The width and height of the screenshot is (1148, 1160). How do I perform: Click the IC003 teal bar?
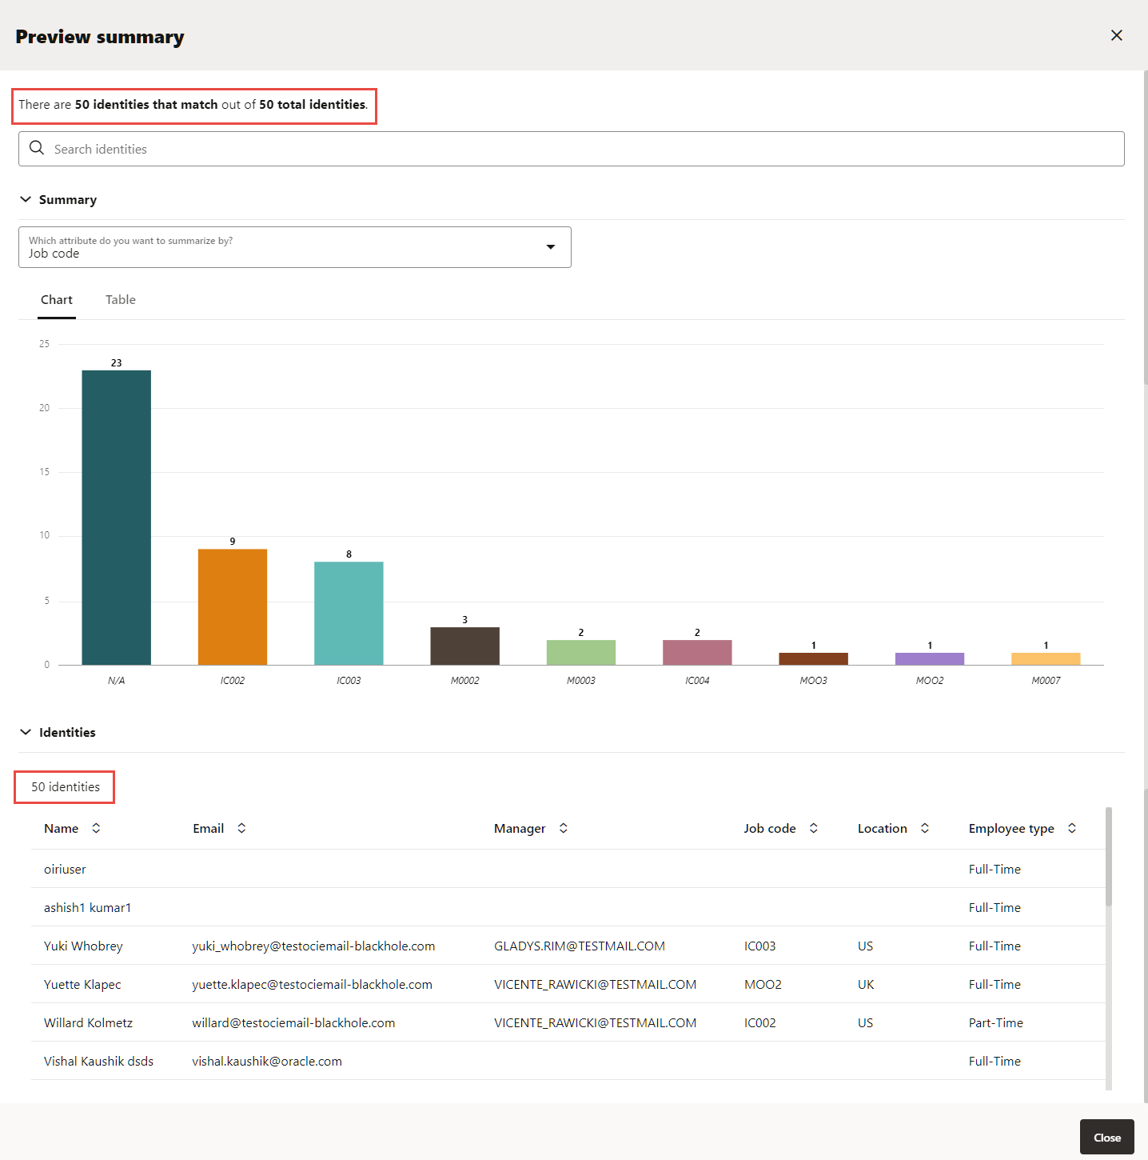(349, 614)
